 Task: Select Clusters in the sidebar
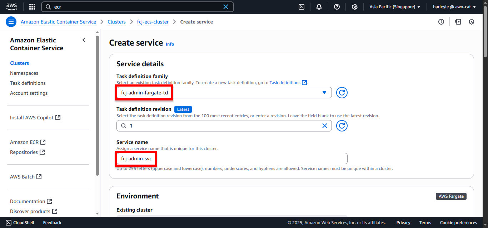click(x=19, y=63)
